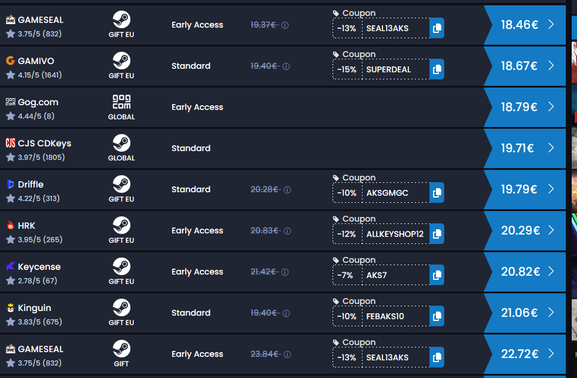Click Keycense 2.78/5 star rating

tap(32, 281)
